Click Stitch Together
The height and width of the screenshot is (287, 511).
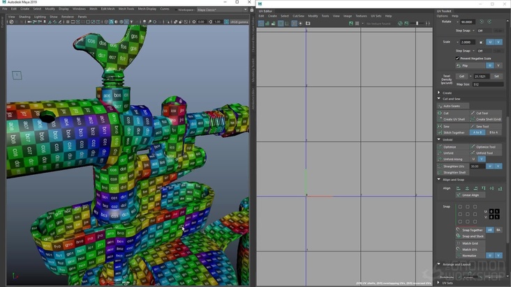[452, 132]
